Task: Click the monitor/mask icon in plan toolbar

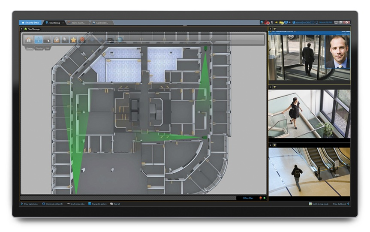Action: [x=57, y=39]
